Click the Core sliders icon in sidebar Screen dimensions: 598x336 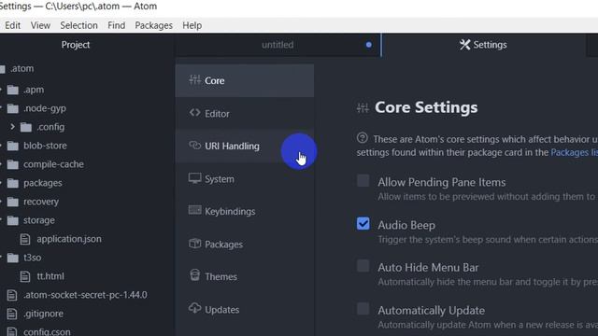[x=194, y=79]
